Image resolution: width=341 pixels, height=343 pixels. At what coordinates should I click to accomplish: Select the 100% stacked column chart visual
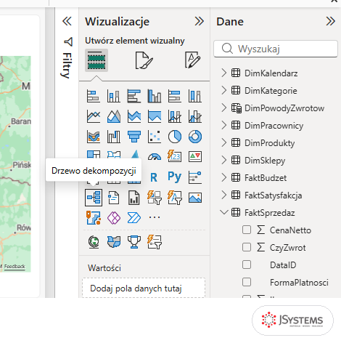click(195, 96)
